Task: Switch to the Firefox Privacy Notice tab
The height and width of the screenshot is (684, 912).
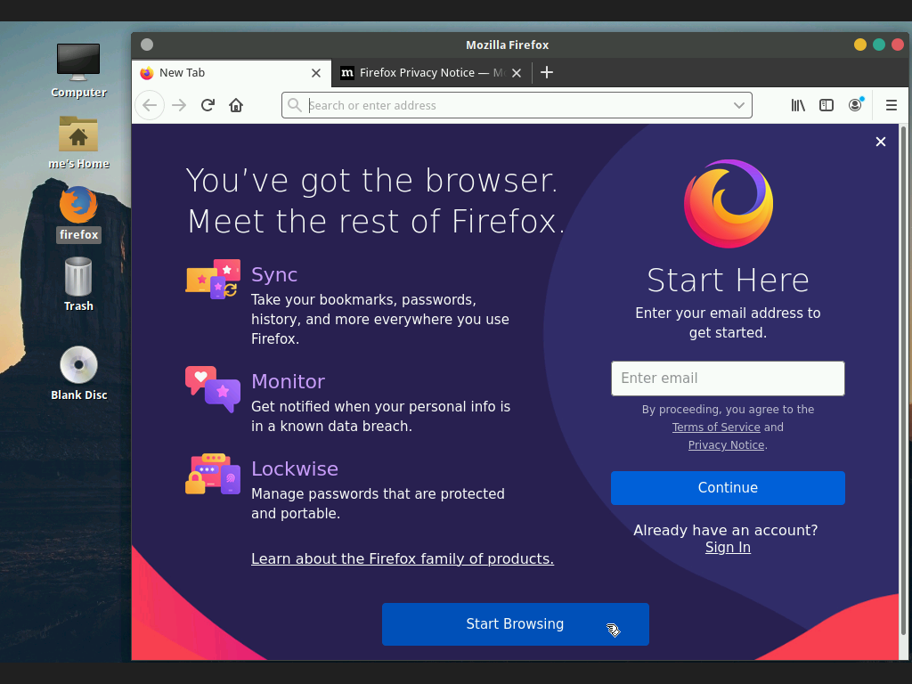Action: 426,73
